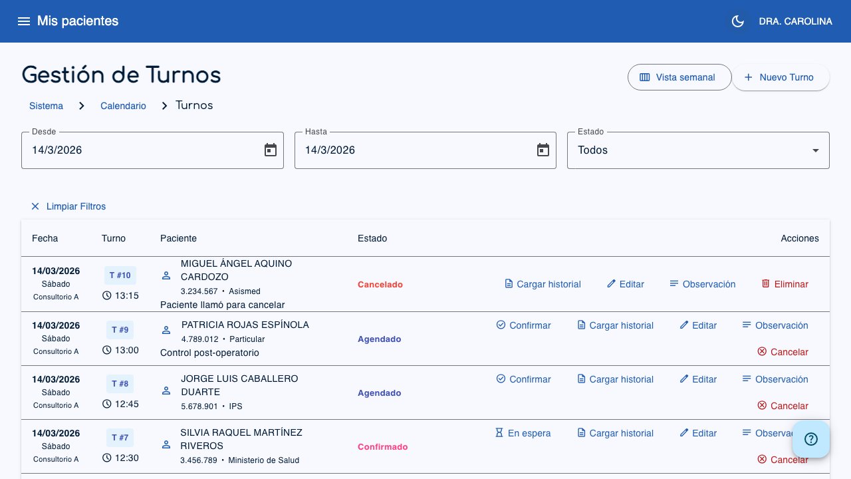Mark Silvia Raquel Martínez as En espera

pyautogui.click(x=523, y=433)
